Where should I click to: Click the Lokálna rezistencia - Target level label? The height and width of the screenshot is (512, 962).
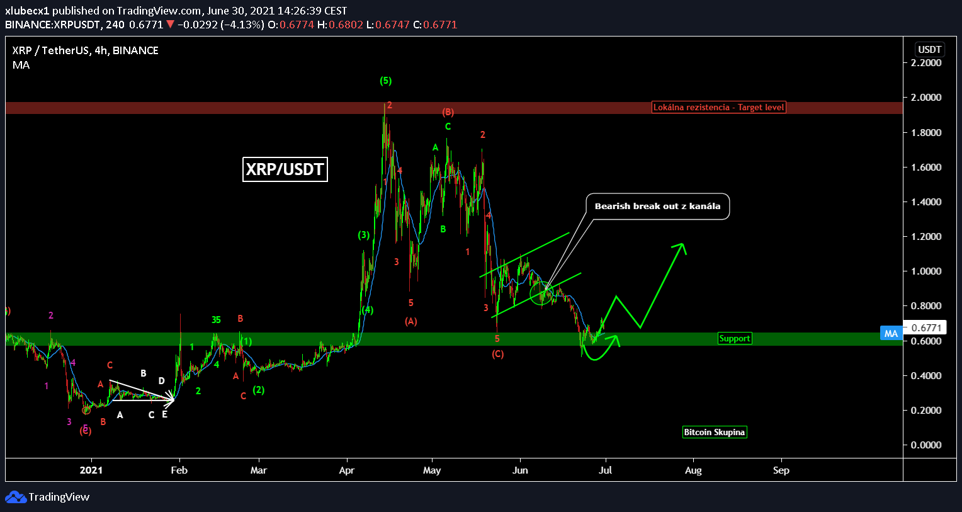click(x=718, y=108)
